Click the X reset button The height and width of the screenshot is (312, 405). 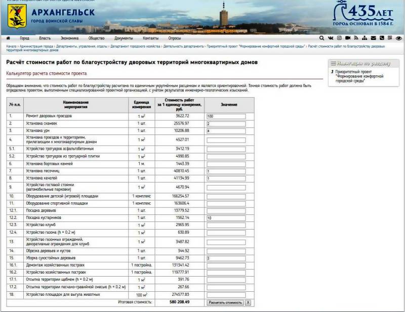[248, 302]
